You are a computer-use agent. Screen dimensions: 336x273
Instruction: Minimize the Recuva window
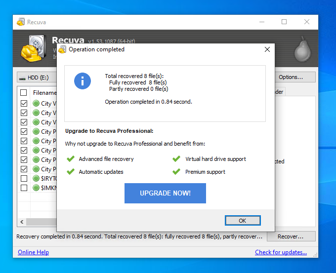[262, 22]
